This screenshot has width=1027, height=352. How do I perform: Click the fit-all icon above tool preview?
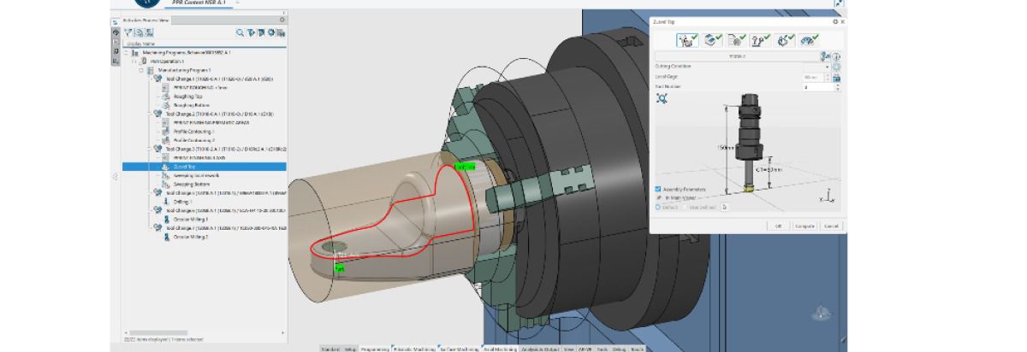pyautogui.click(x=662, y=99)
